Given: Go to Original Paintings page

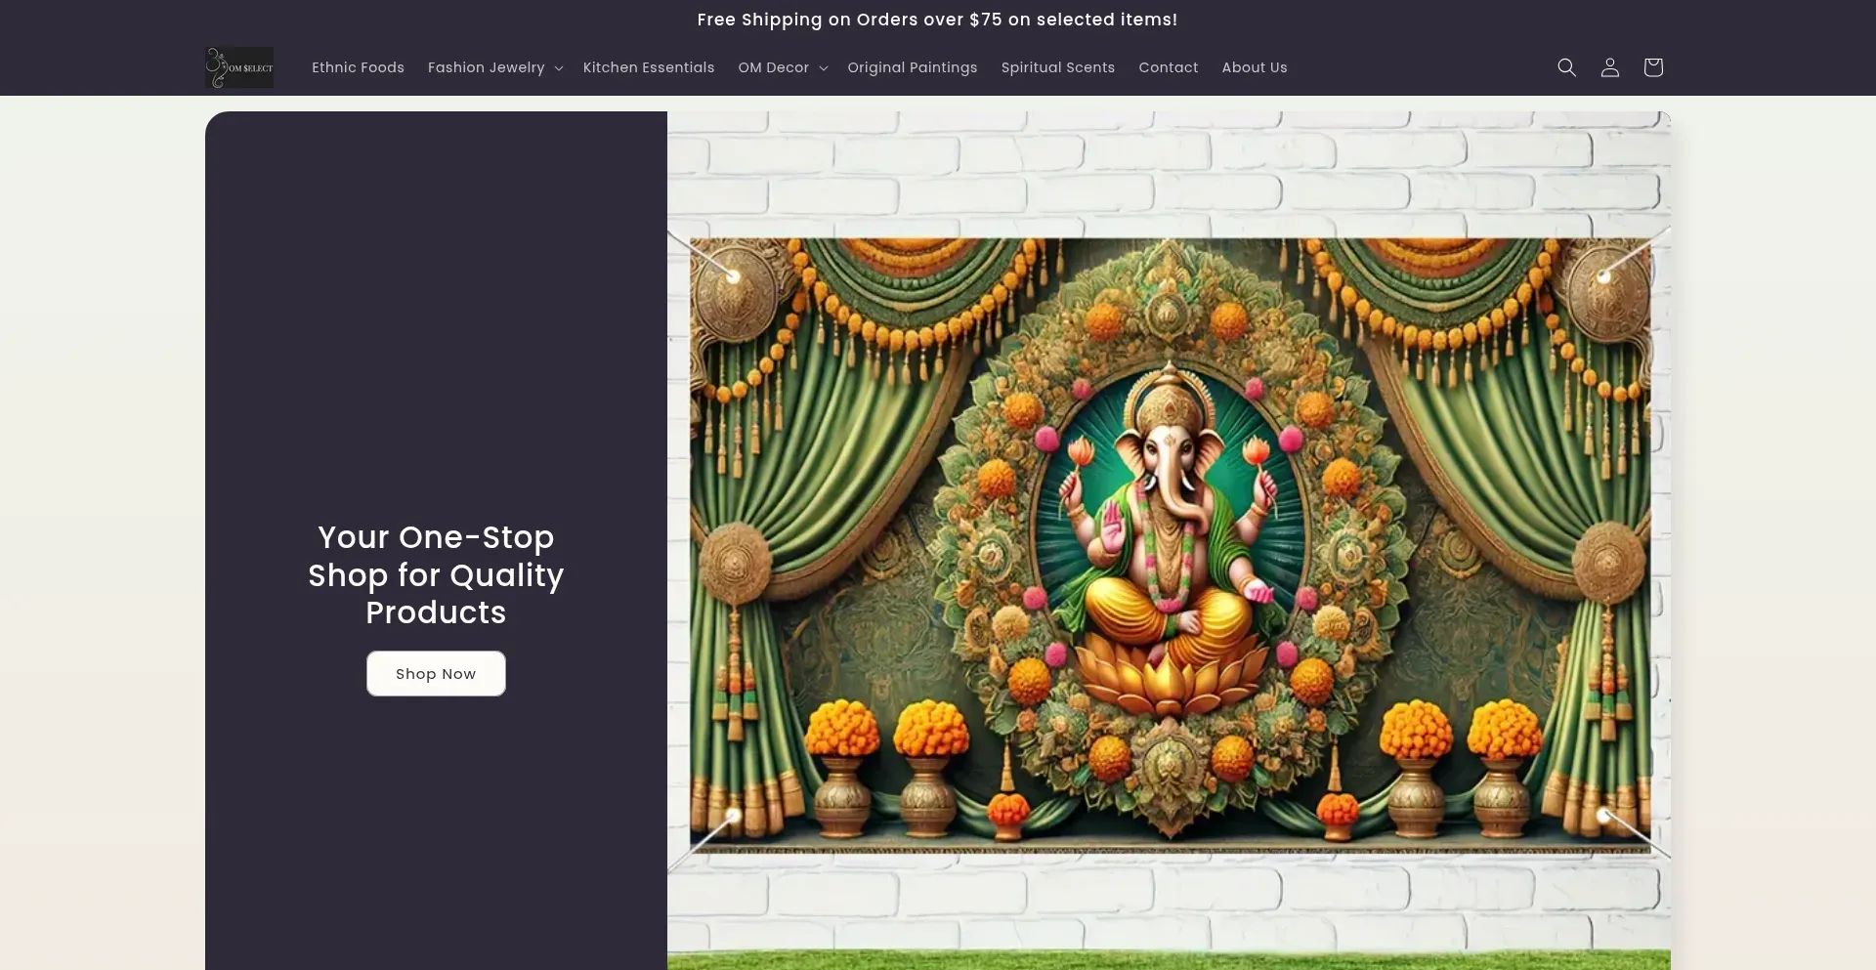Looking at the screenshot, I should coord(913,67).
